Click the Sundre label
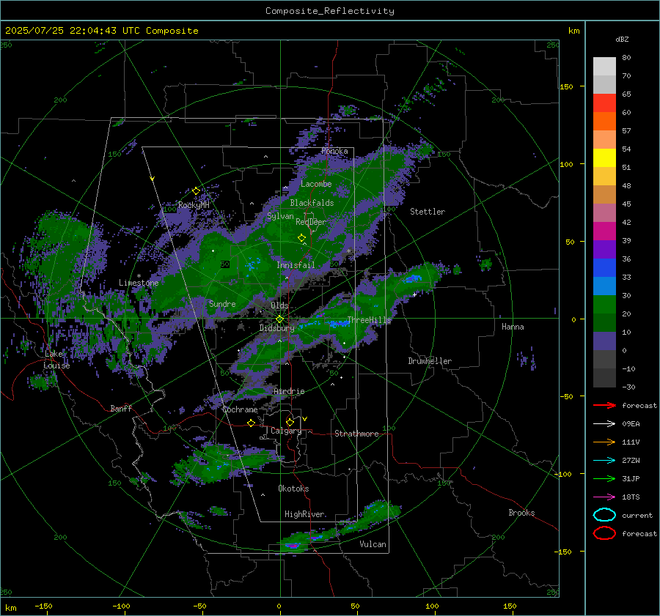Viewport: 660px width, 616px height. [222, 303]
